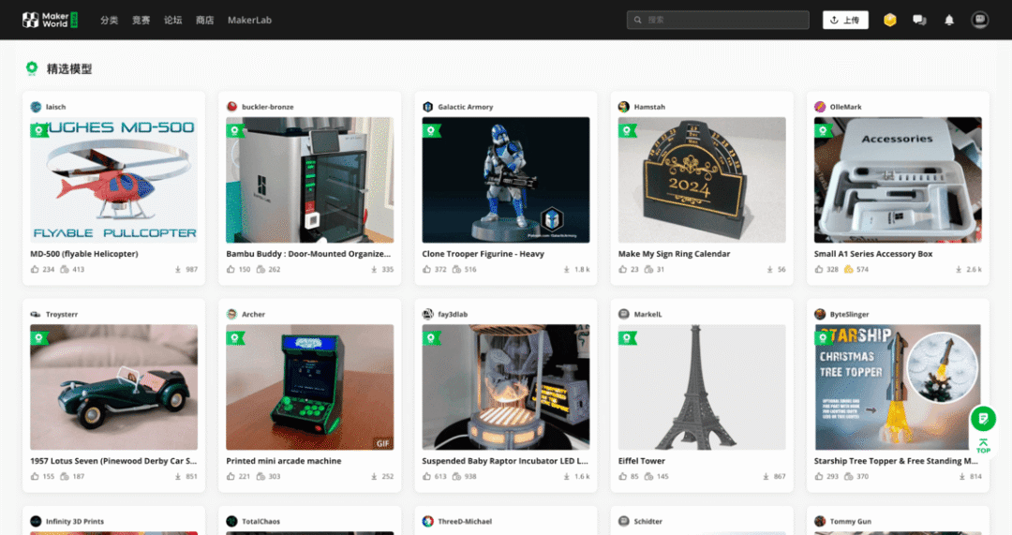Screen dimensions: 1012x535
Task: Collect the 1957 Lotus Seven model
Action: pos(65,476)
